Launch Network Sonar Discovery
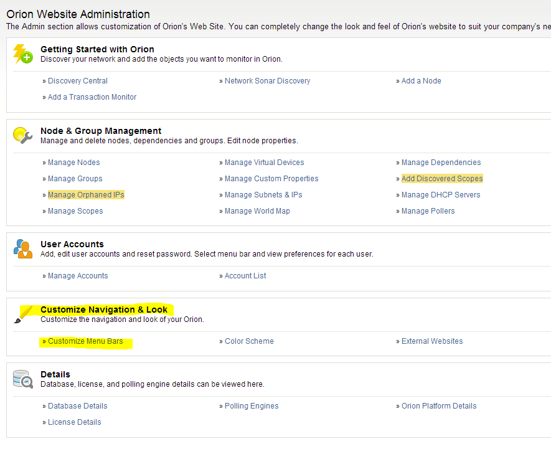551x454 pixels. coord(268,81)
